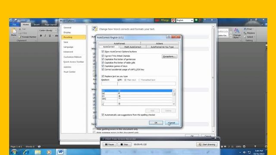
Task: Click the Word icon on the taskbar
Action: (60, 152)
